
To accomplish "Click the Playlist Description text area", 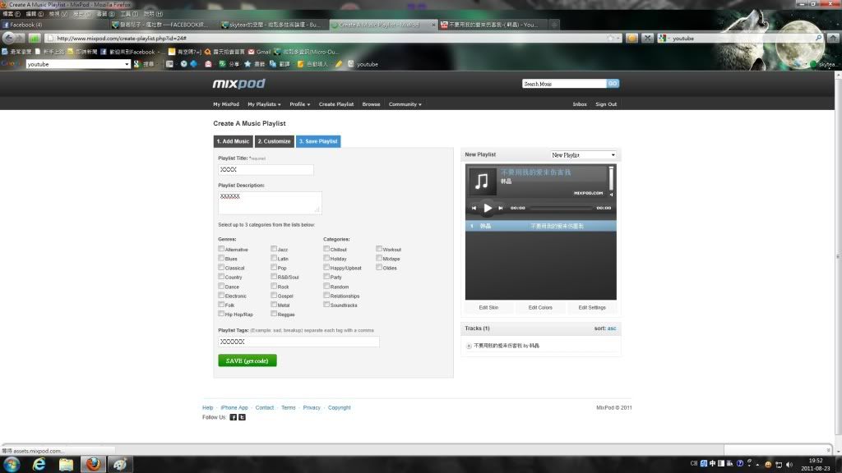I will tap(270, 203).
